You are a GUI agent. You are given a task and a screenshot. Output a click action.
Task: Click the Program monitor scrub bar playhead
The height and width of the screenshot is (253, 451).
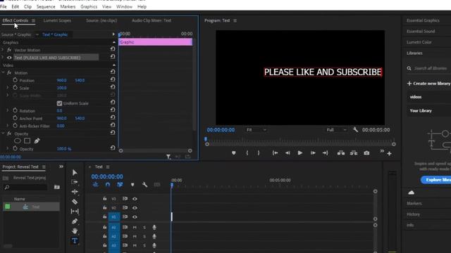pos(206,139)
